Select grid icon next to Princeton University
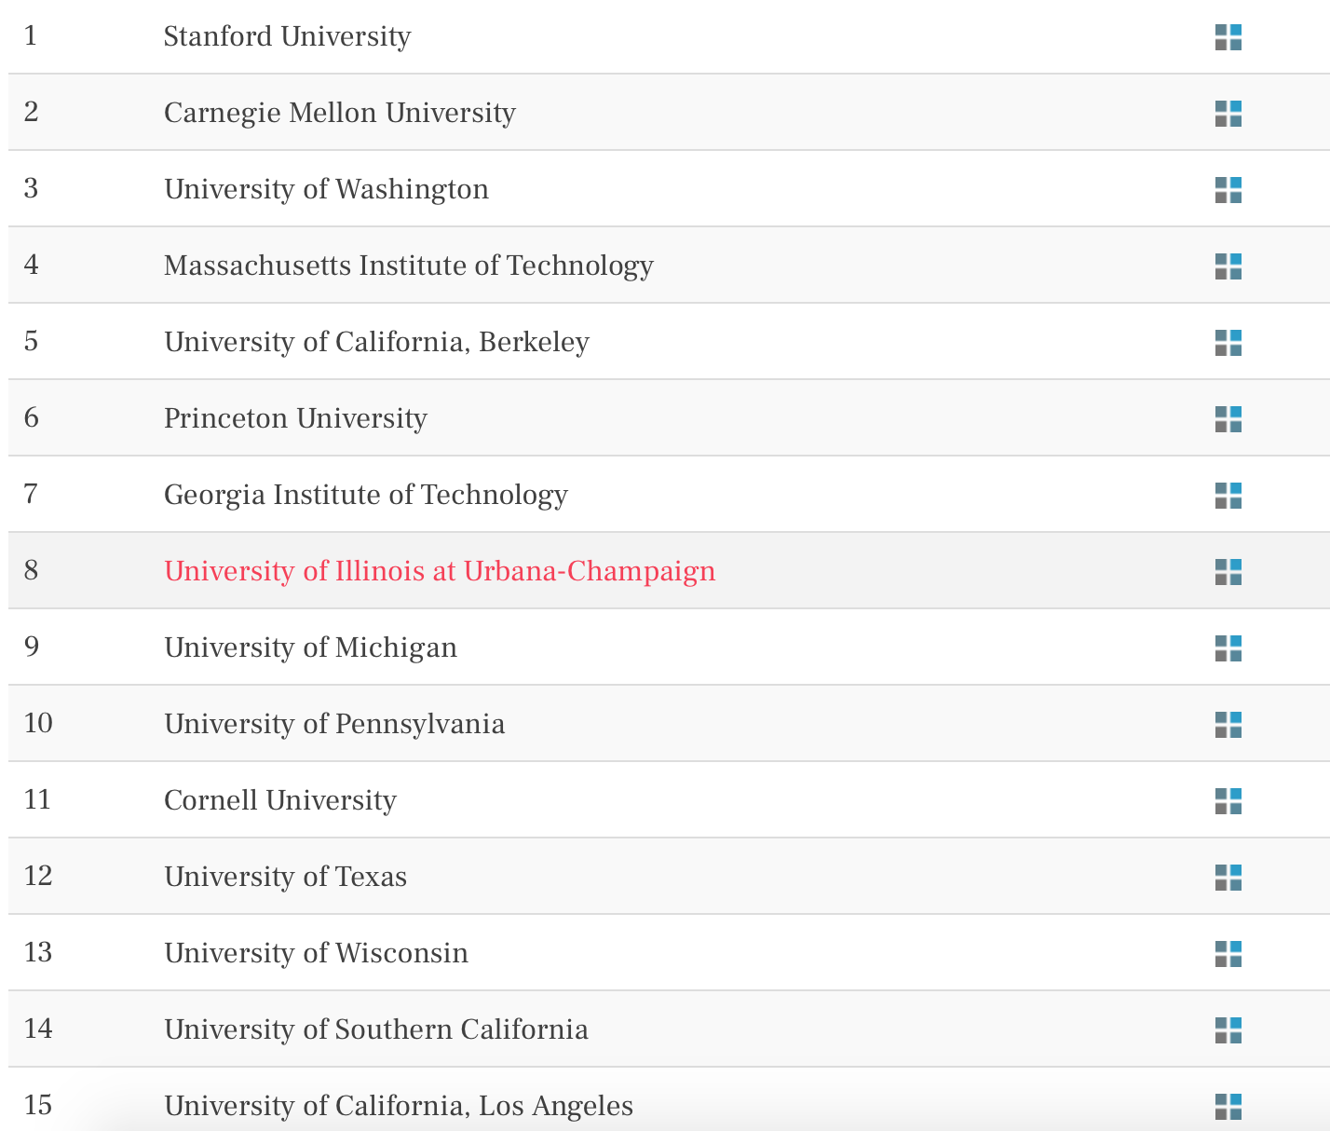Viewport: 1330px width, 1131px height. [x=1228, y=419]
